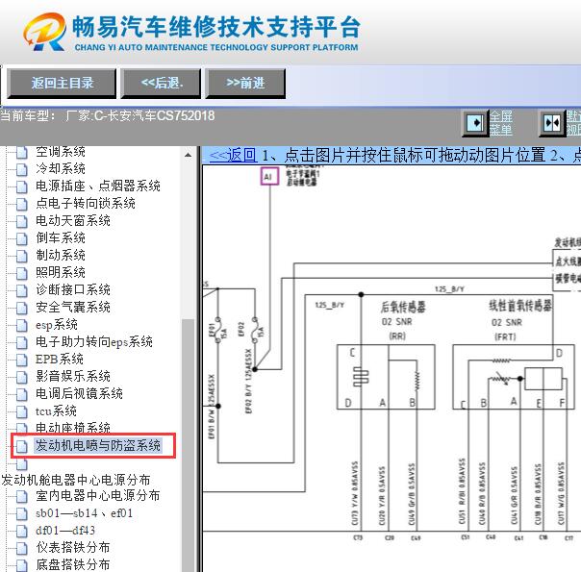581x572 pixels.
Task: Click document icon beside 发动机电喷与防盗系统
Action: pos(22,446)
